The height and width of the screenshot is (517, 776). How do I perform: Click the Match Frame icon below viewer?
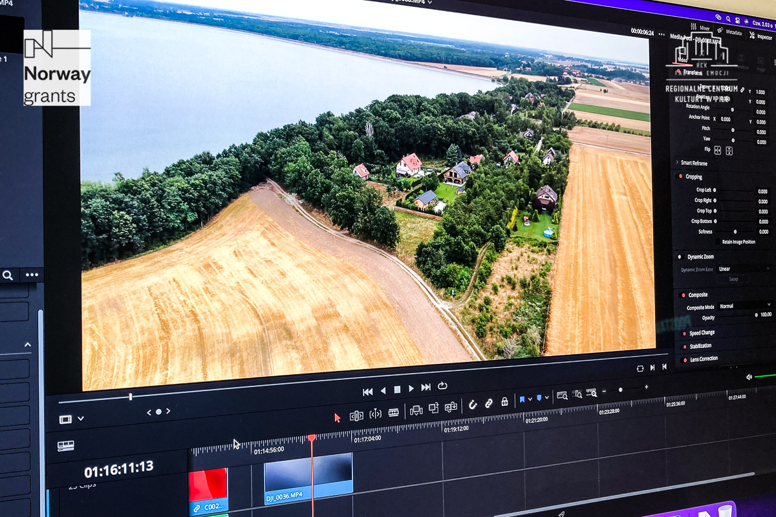[640, 368]
